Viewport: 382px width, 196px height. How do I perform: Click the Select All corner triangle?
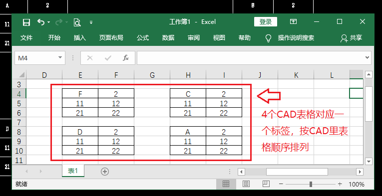(x=21, y=74)
